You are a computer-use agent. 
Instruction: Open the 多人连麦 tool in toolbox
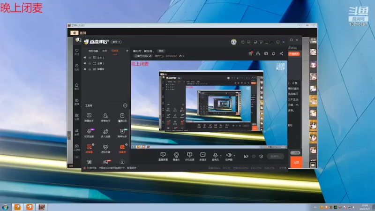[105, 133]
